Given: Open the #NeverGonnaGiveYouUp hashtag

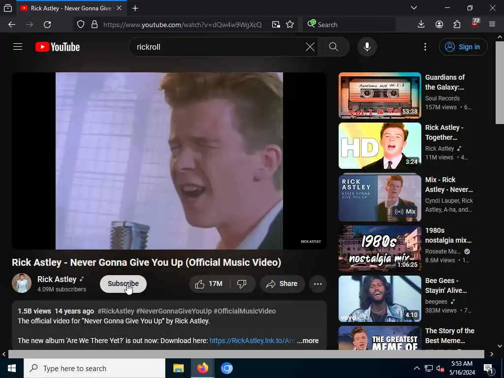Looking at the screenshot, I should pos(174,311).
